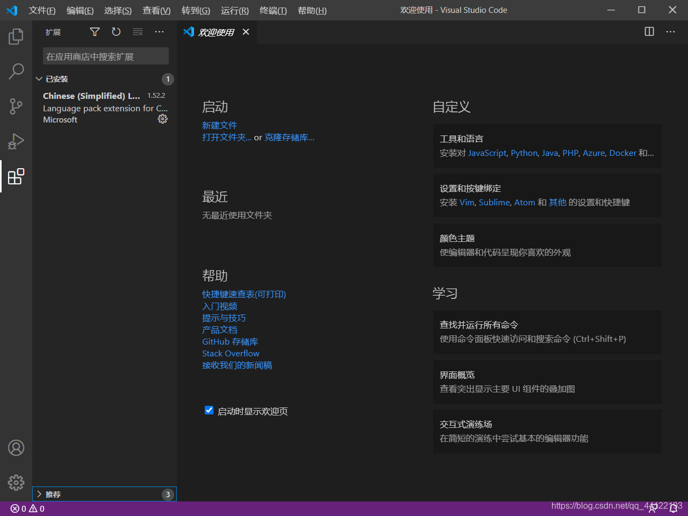
Task: Open the Source Control view
Action: (x=16, y=106)
